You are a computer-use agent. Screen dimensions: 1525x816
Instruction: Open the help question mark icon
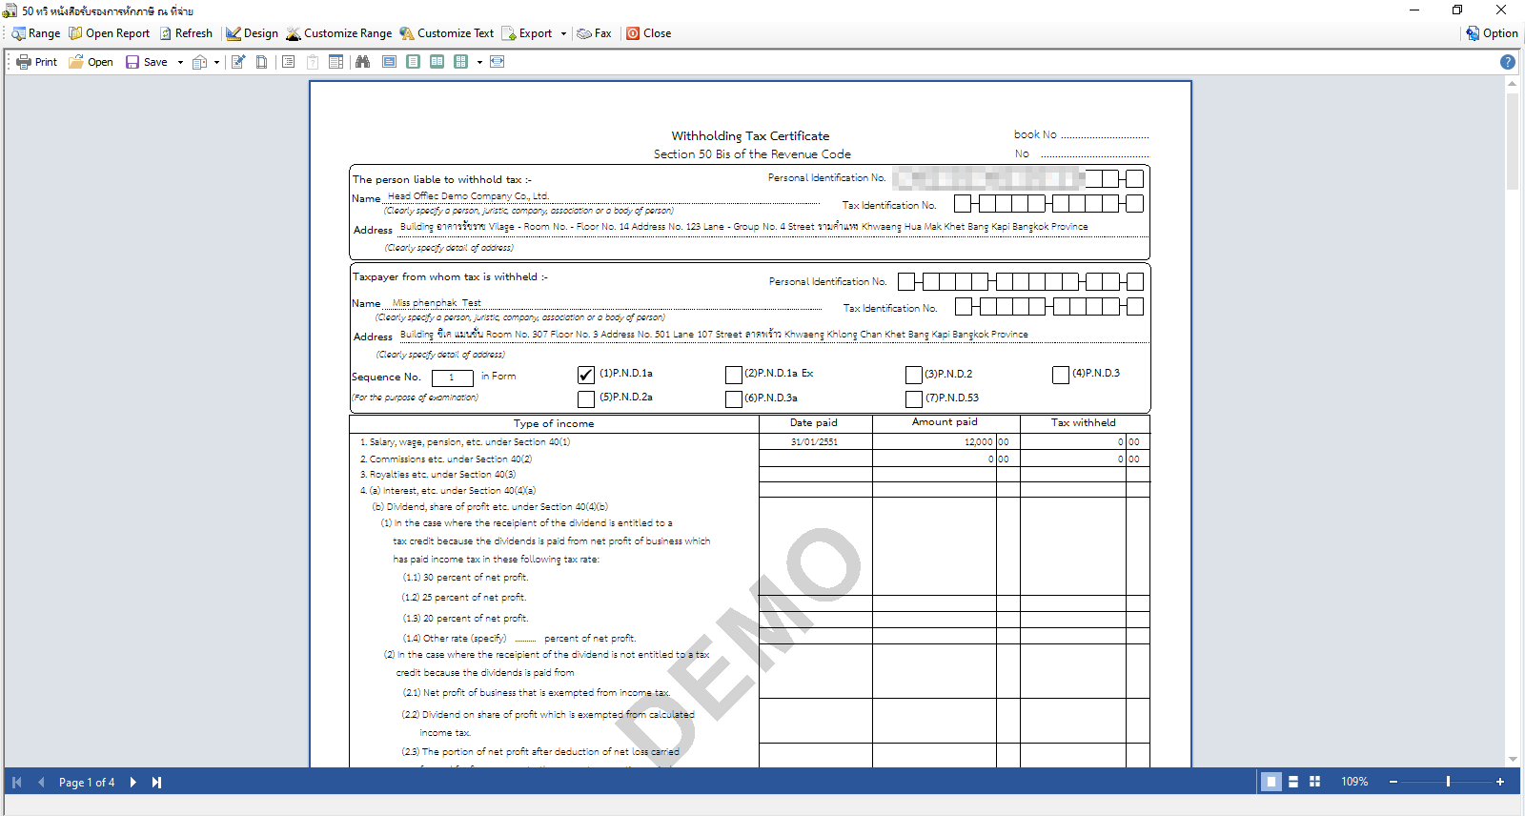tap(1507, 62)
